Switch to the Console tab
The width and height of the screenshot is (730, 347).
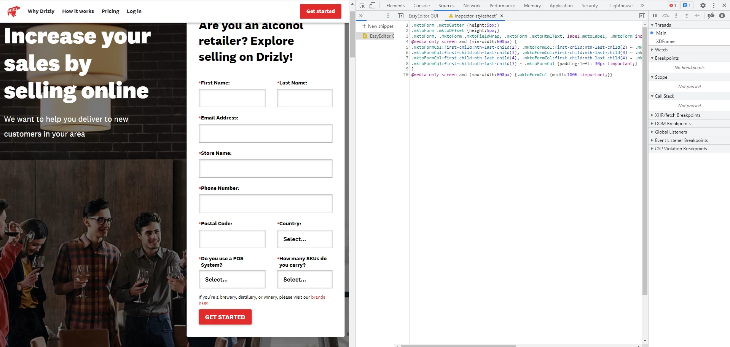coord(422,5)
